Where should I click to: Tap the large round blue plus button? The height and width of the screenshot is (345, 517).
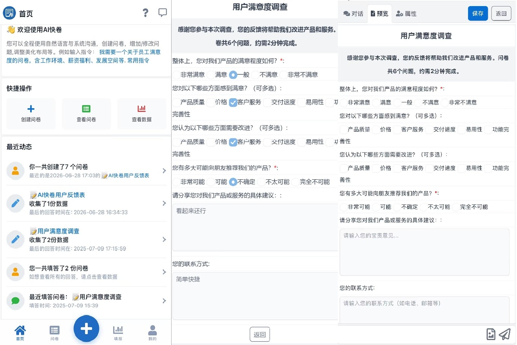pyautogui.click(x=87, y=329)
